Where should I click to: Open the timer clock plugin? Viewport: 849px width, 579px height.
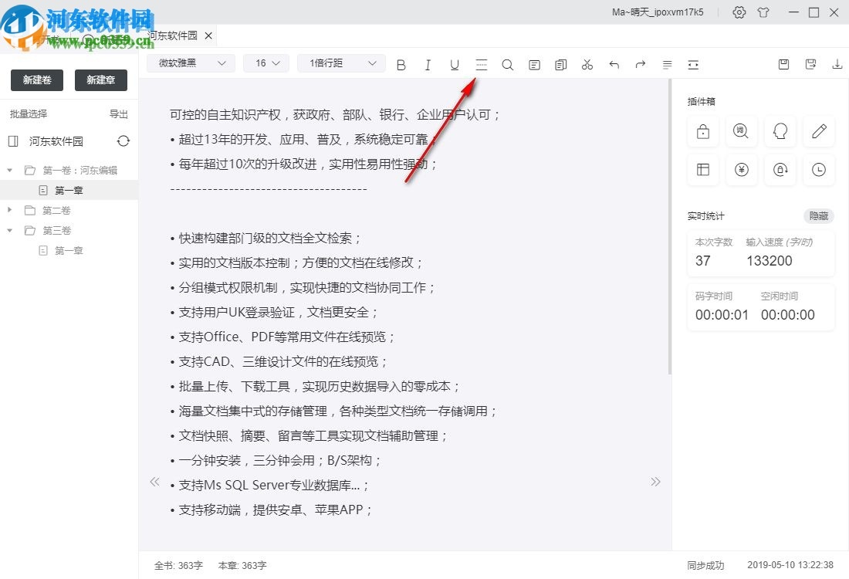pyautogui.click(x=818, y=170)
